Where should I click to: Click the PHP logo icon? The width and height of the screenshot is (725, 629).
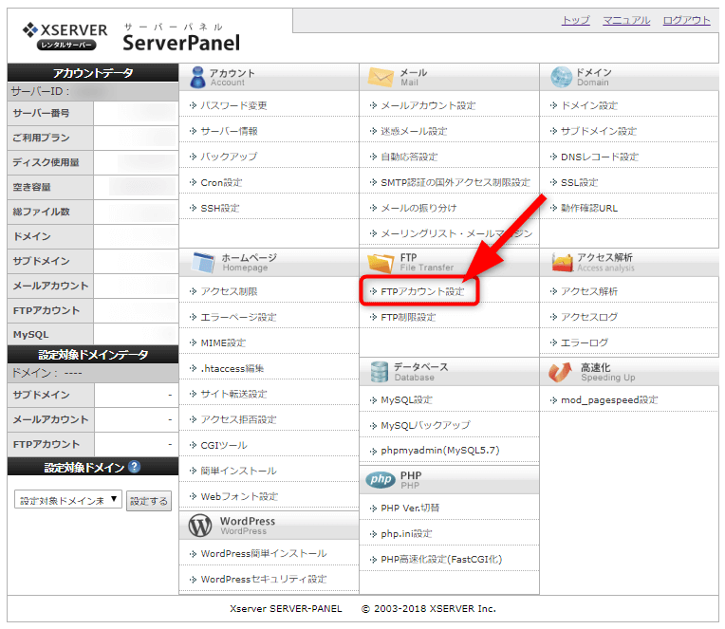[x=380, y=480]
